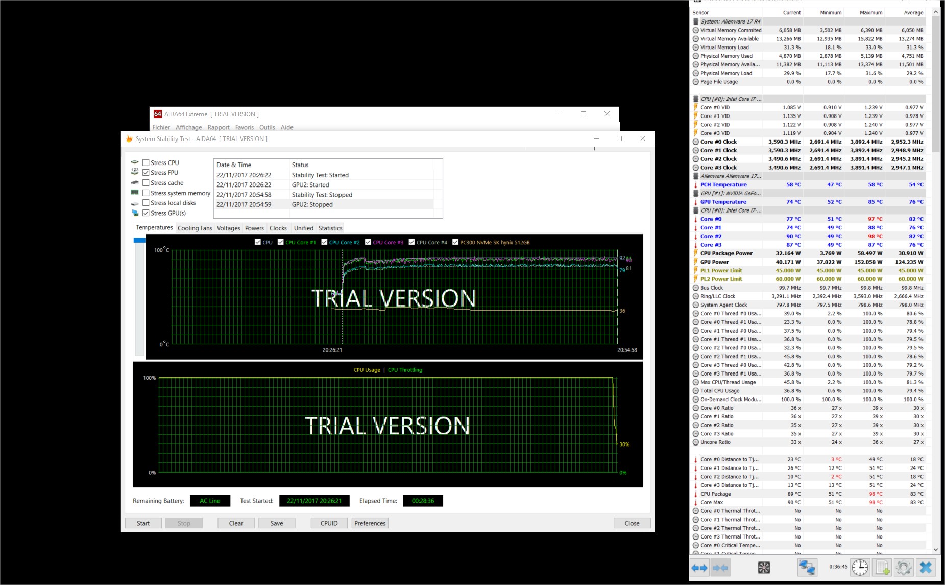
Task: Enable Stress system memory checkbox
Action: tap(146, 193)
